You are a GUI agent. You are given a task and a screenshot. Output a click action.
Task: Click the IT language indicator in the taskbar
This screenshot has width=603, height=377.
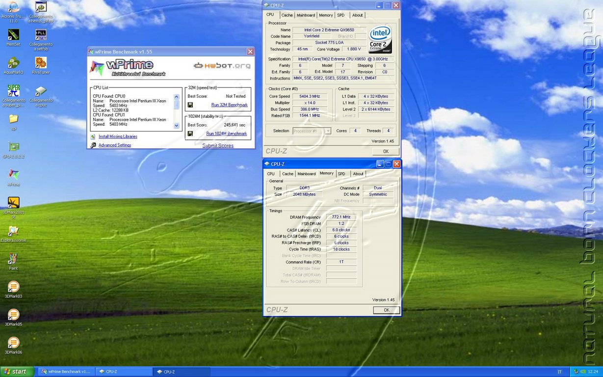coord(560,372)
